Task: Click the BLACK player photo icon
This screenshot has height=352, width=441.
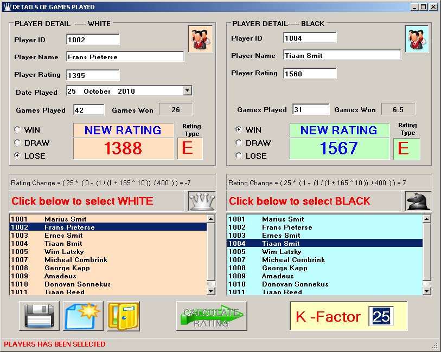Action: (x=417, y=39)
